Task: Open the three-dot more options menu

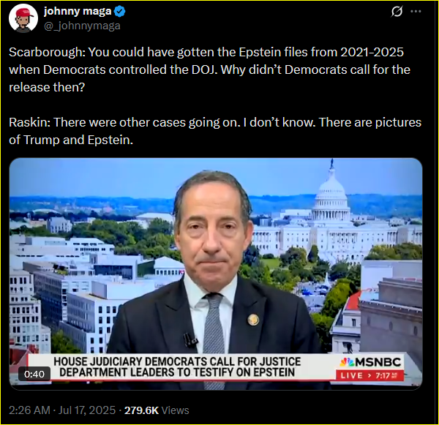Action: pos(416,12)
